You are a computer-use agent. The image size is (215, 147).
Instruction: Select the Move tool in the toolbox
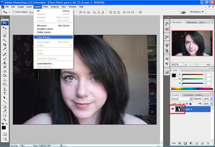tap(5, 28)
